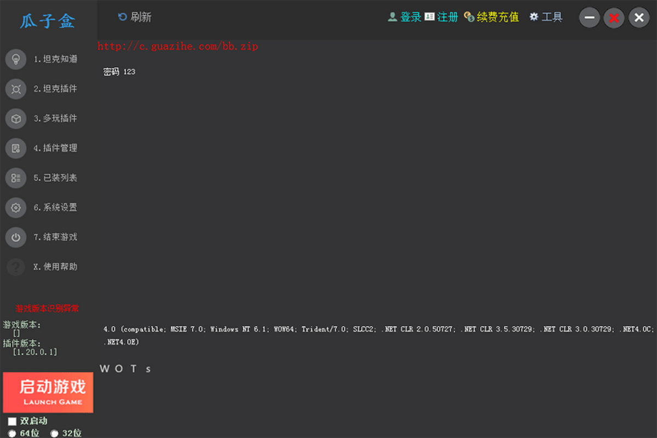Click the 启动游戏 Launch Game button
This screenshot has height=438, width=657.
pyautogui.click(x=48, y=393)
